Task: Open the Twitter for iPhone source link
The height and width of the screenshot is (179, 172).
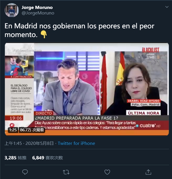Action: 76,143
